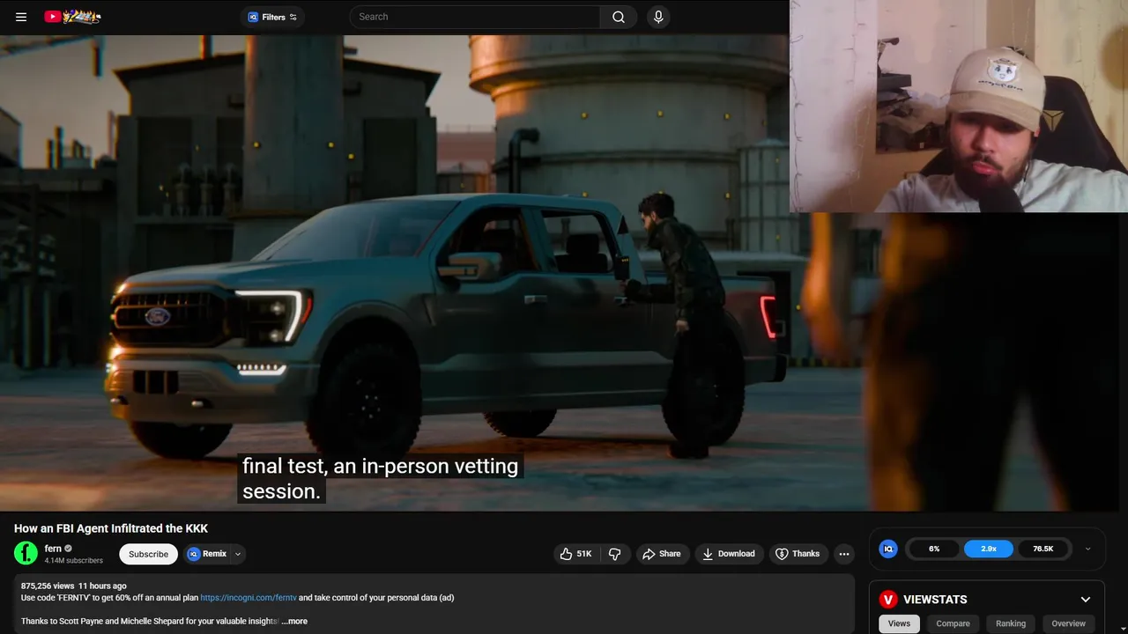Switch to the Overview tab

point(1068,623)
